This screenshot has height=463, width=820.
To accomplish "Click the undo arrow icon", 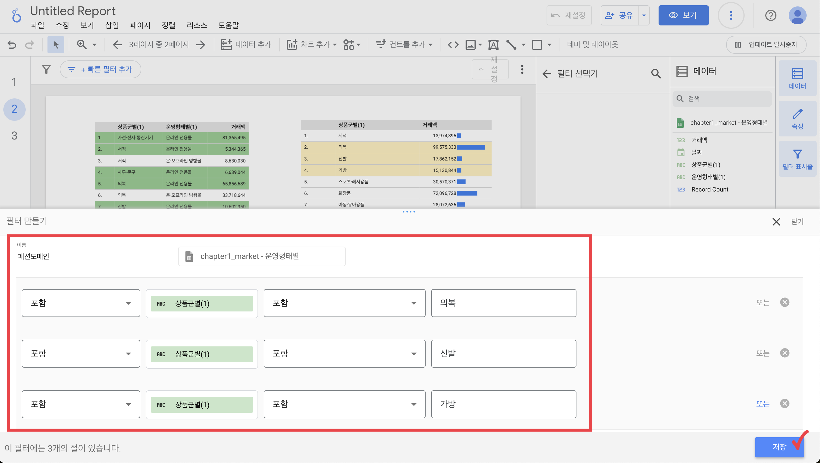I will [x=12, y=44].
